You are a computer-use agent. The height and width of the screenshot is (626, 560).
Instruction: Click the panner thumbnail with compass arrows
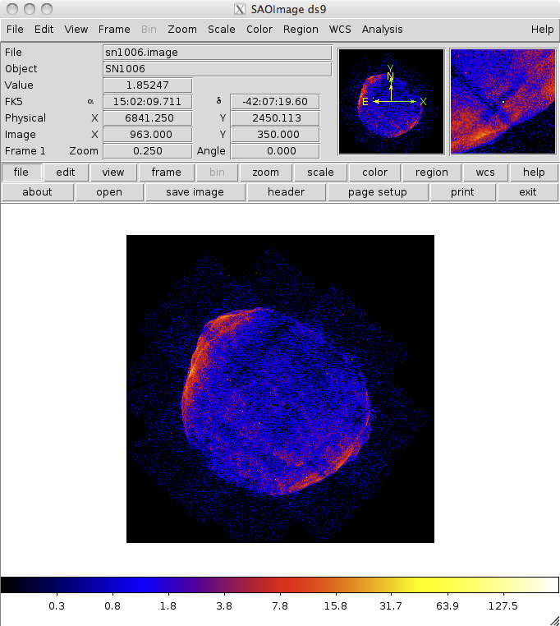391,101
